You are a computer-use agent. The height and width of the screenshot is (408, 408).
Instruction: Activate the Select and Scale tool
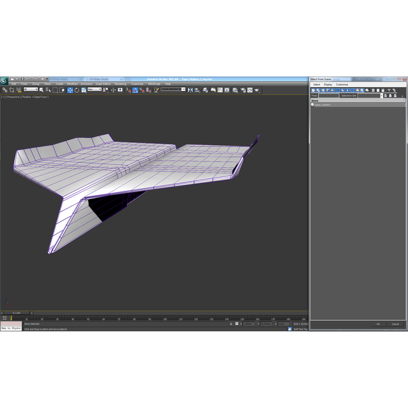tap(83, 90)
